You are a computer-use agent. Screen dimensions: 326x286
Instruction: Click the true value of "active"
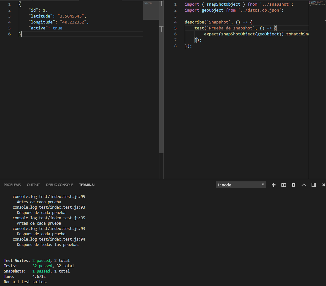[x=57, y=28]
